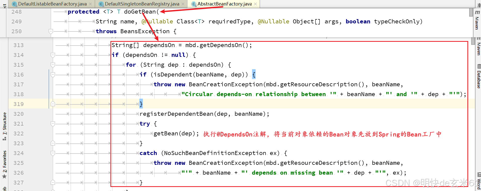Close the AbstractBeanFactory.java tab
Screen dimensions: 481x191
pyautogui.click(x=255, y=4)
